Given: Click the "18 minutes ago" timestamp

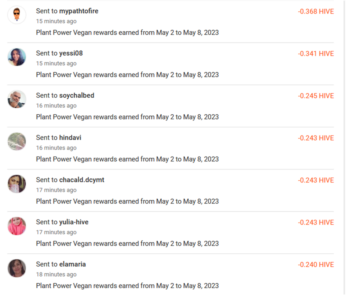Looking at the screenshot, I should coord(56,274).
